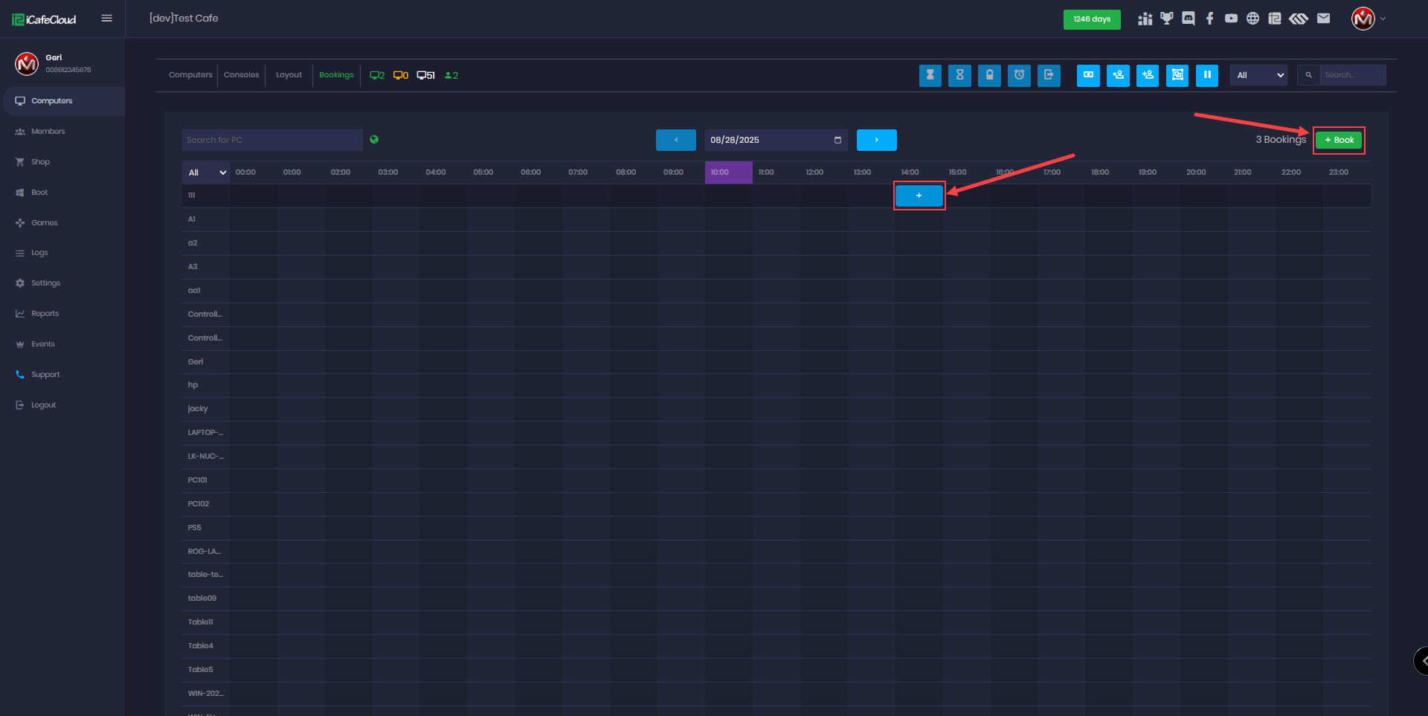Click the green Book button
The height and width of the screenshot is (716, 1428).
click(1339, 140)
